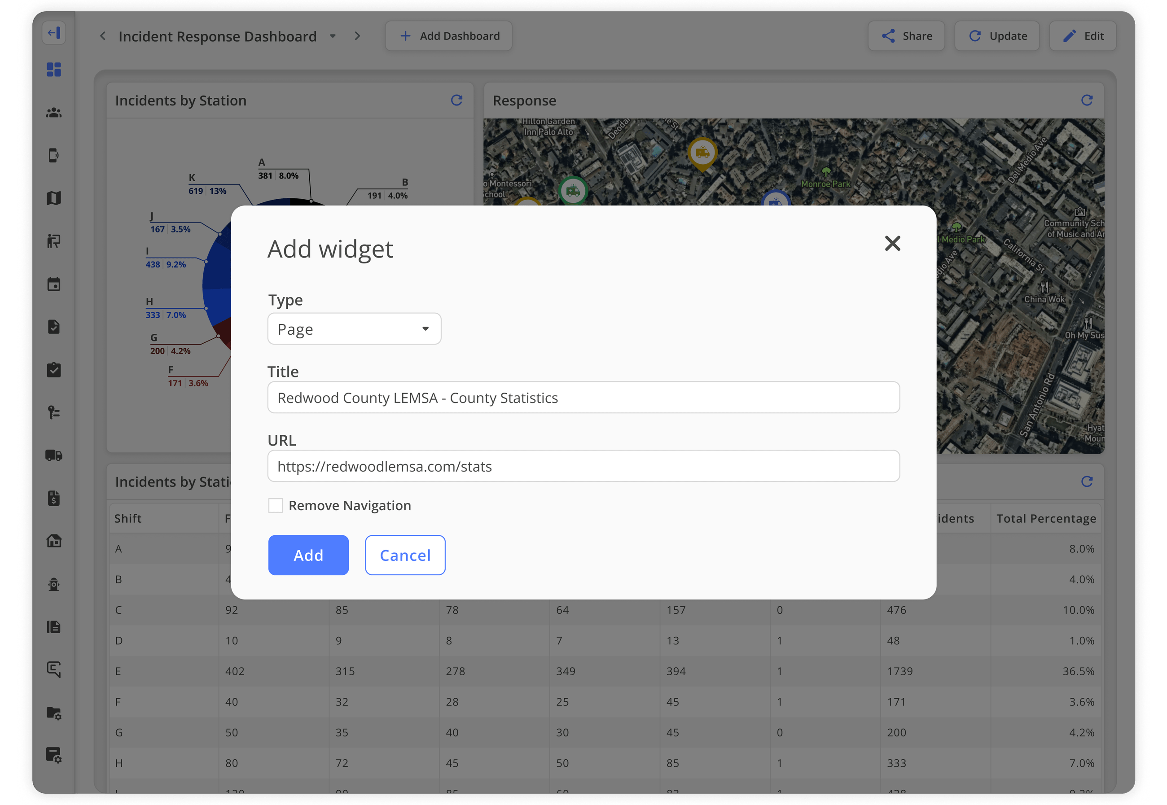Select the Personnel/Crew icon in the sidebar
The height and width of the screenshot is (805, 1167).
54,113
